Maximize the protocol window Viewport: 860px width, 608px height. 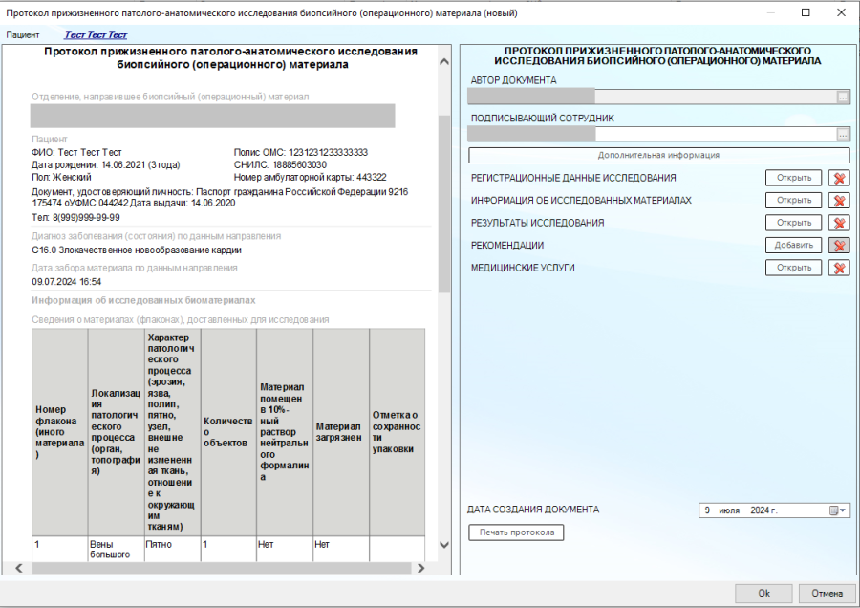pyautogui.click(x=806, y=12)
